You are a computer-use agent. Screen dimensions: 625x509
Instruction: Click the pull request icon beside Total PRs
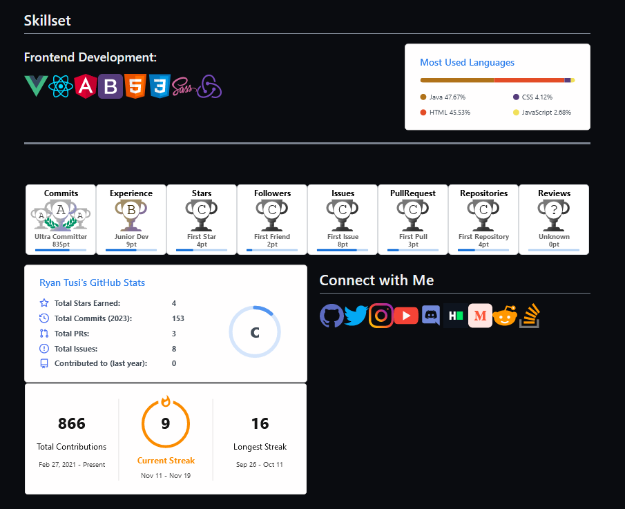[x=44, y=333]
